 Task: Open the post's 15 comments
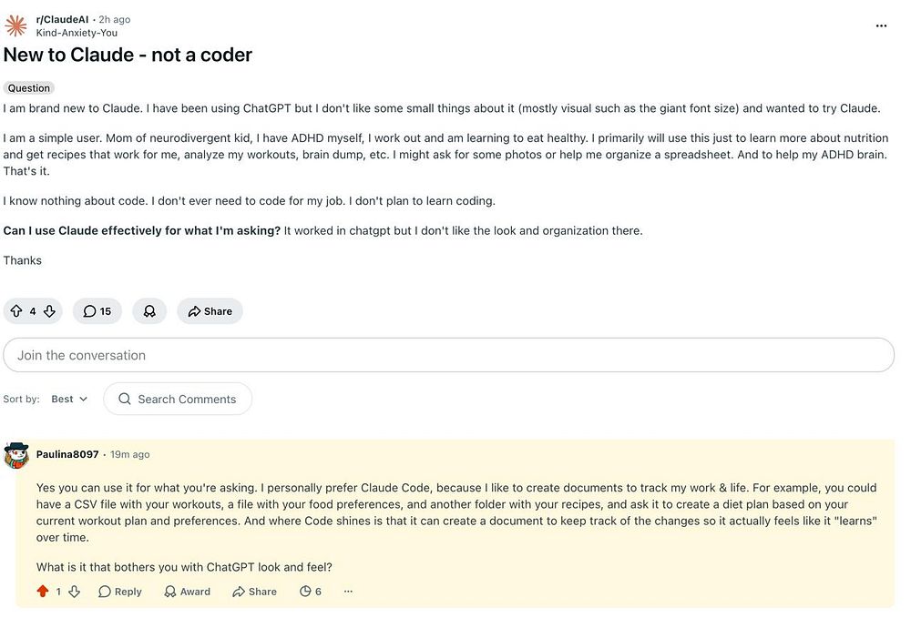click(x=97, y=311)
